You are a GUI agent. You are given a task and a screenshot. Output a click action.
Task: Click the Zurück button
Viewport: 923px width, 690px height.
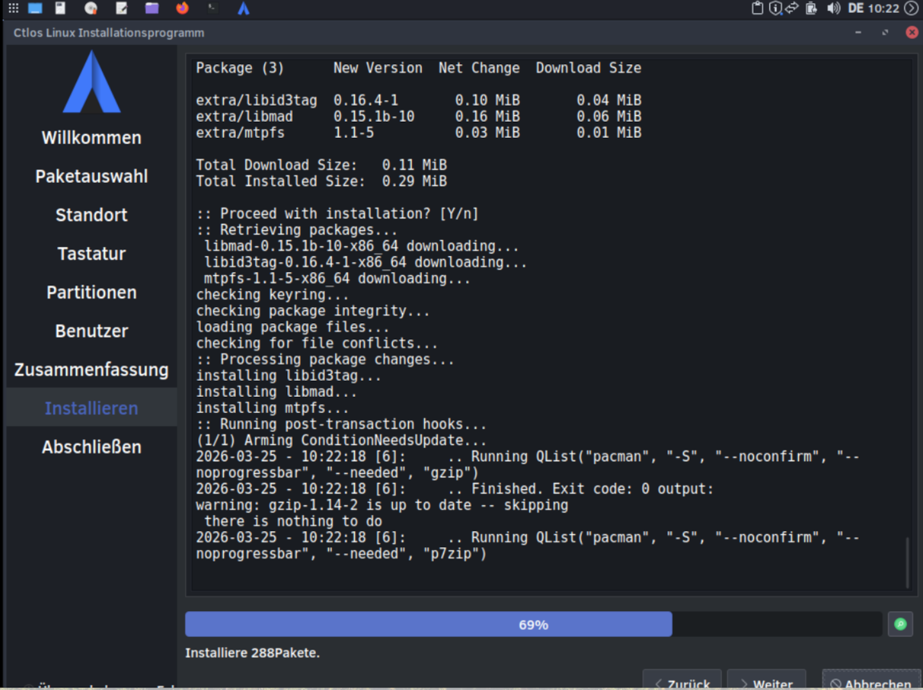[x=682, y=682]
